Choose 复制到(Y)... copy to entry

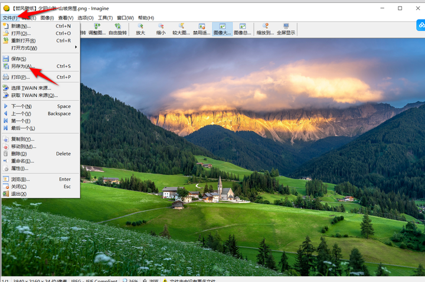pos(41,140)
